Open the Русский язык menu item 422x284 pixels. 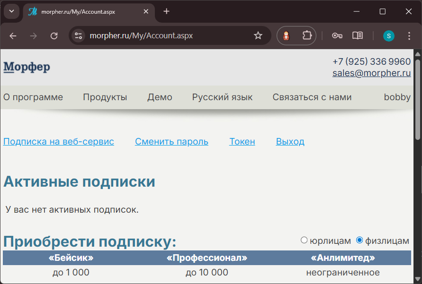click(222, 97)
